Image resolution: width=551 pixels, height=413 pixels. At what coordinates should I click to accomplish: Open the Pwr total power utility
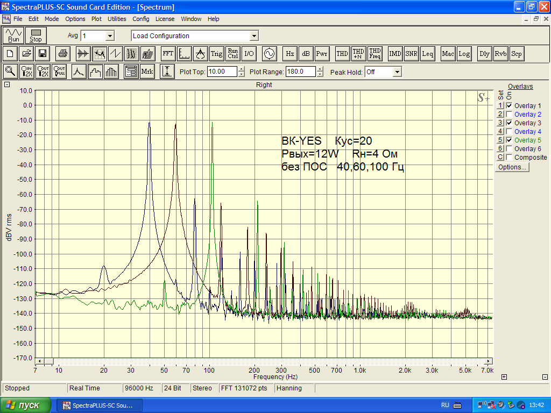(x=322, y=54)
